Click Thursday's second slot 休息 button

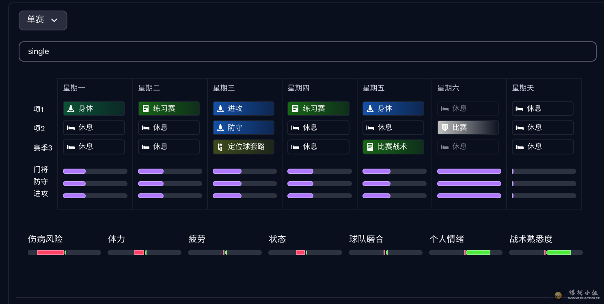[318, 128]
